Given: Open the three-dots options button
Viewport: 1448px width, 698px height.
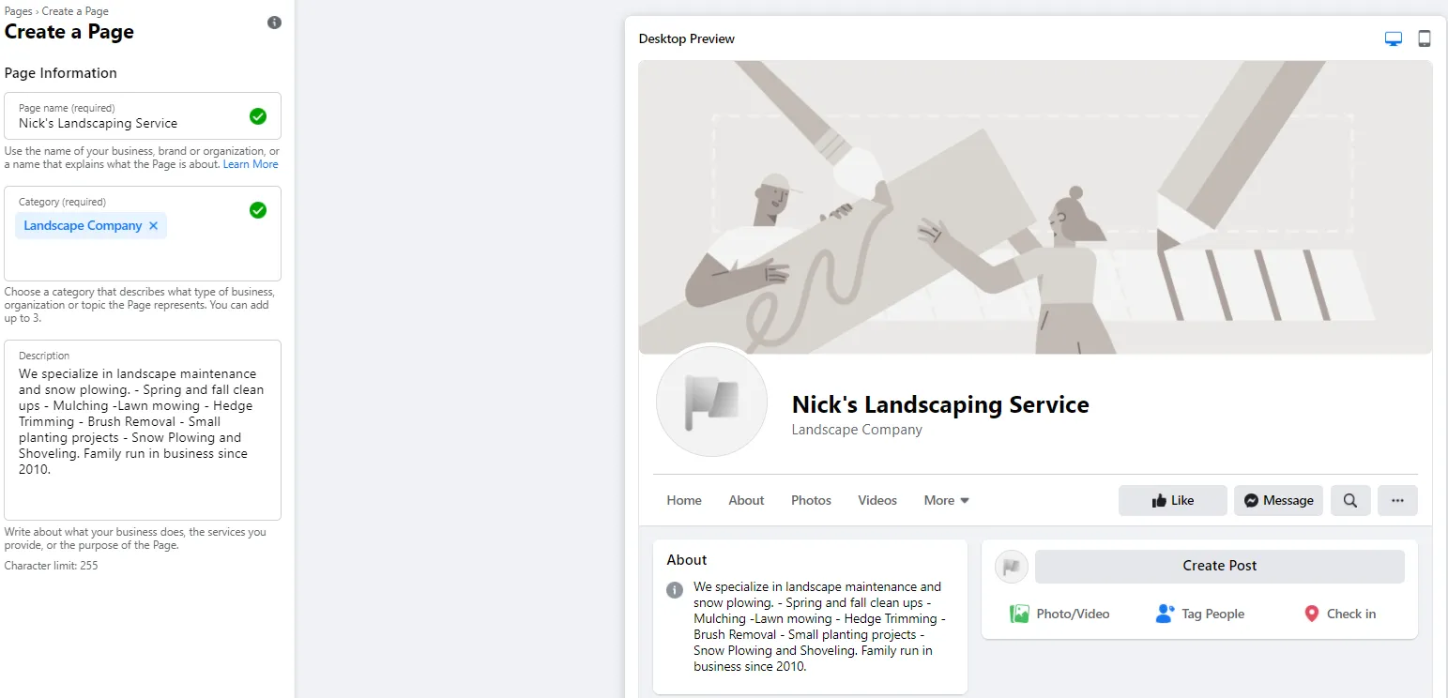Looking at the screenshot, I should (x=1397, y=500).
